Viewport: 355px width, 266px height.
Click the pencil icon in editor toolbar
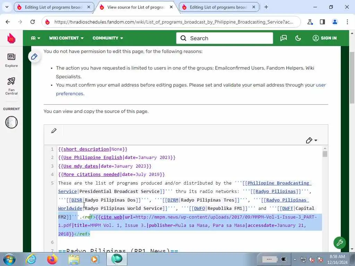(x=54, y=131)
